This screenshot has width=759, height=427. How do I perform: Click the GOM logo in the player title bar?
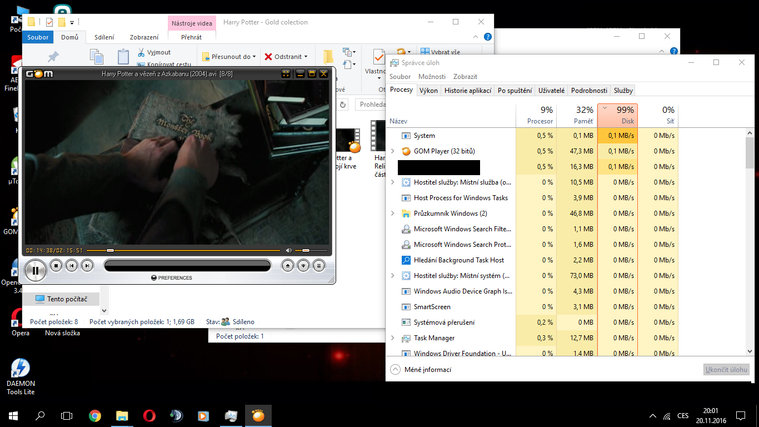[x=39, y=73]
